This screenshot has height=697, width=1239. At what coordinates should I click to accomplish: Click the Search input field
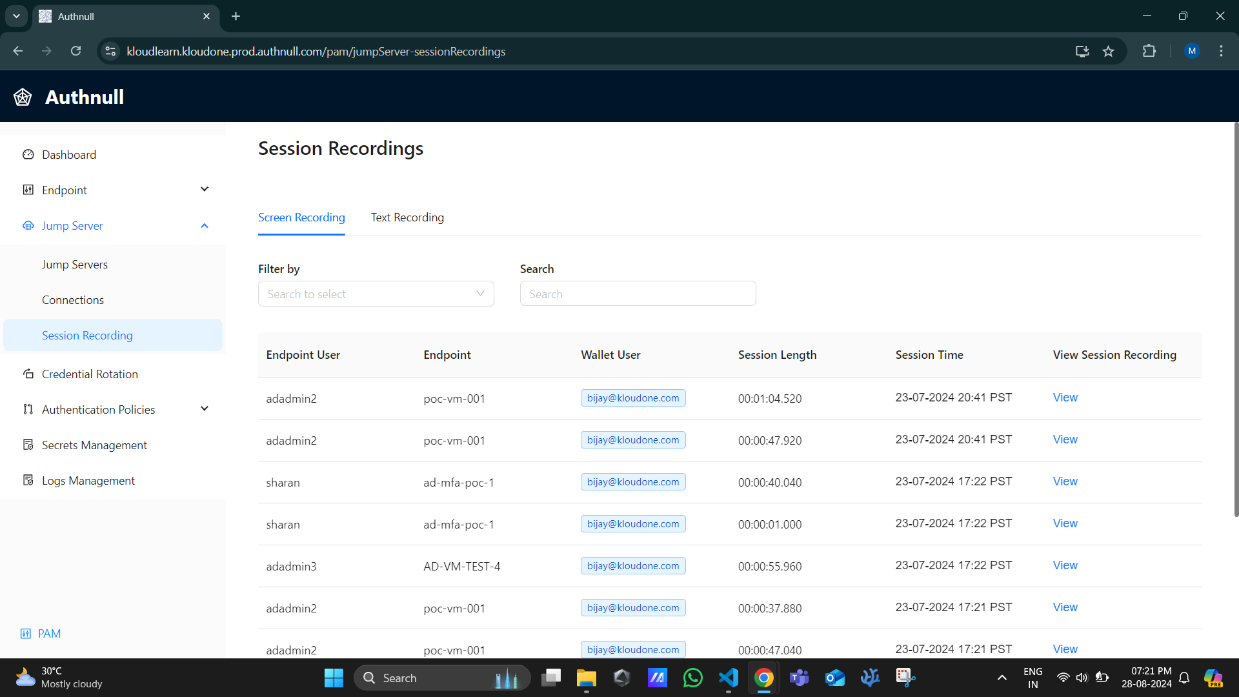(638, 294)
